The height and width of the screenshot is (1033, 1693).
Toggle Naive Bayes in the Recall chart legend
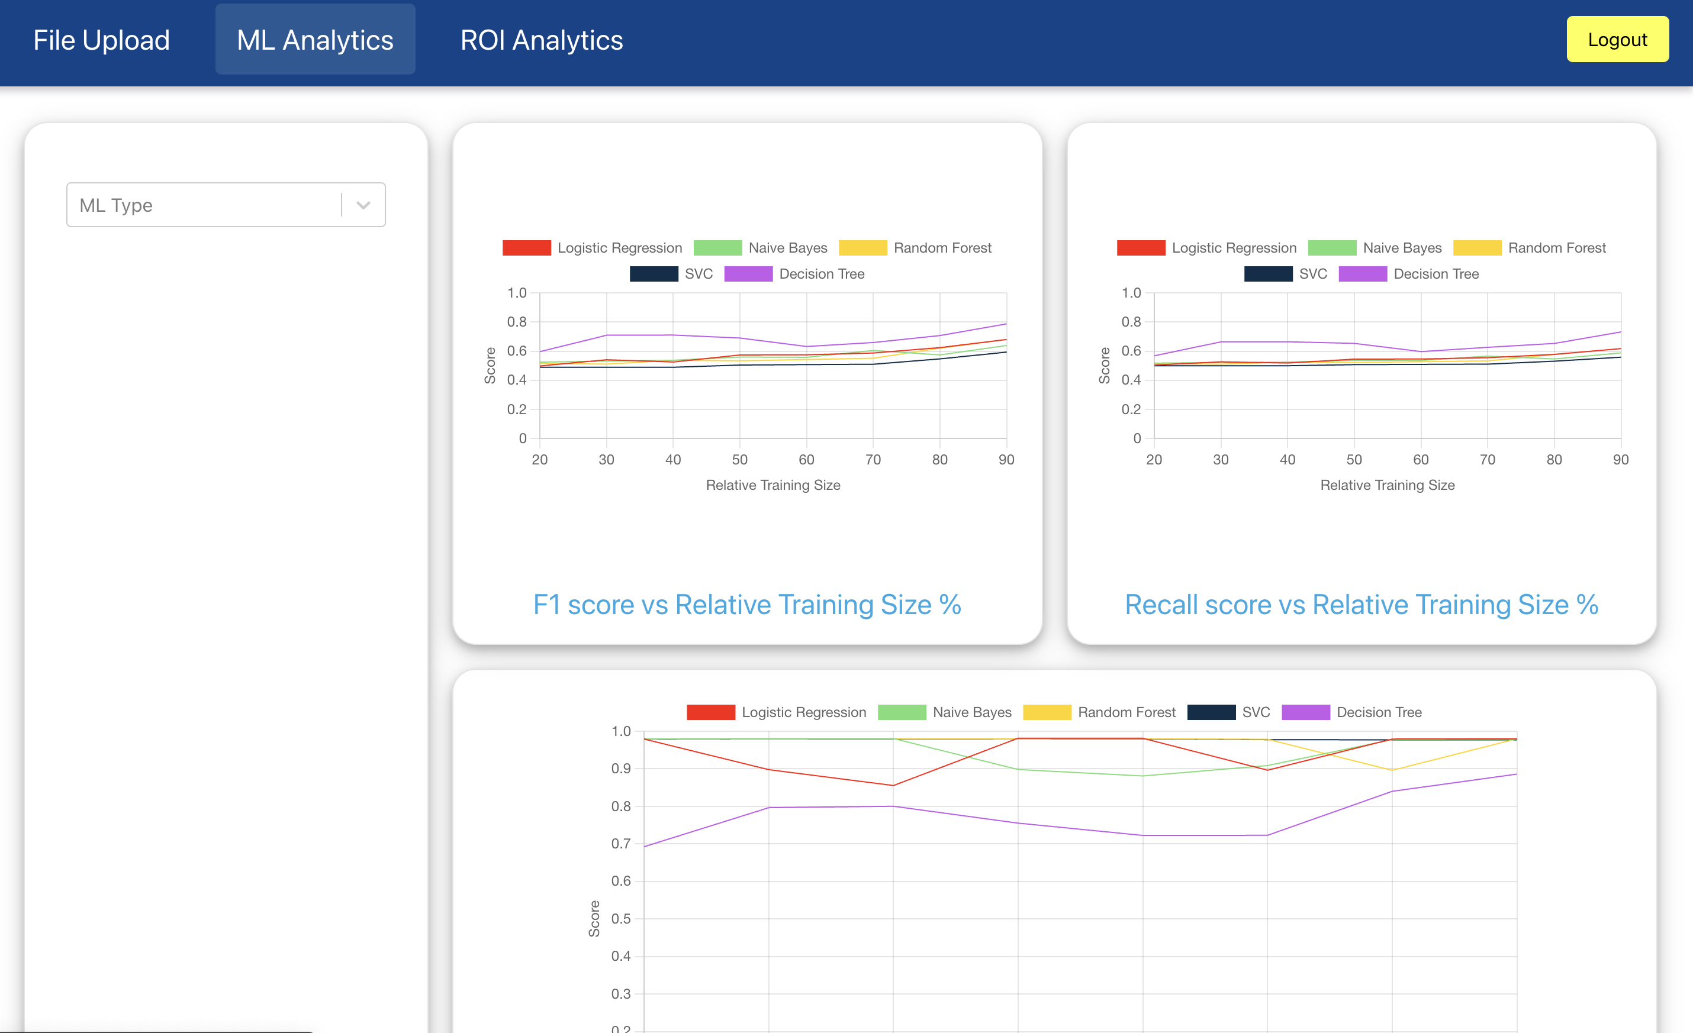click(1375, 248)
